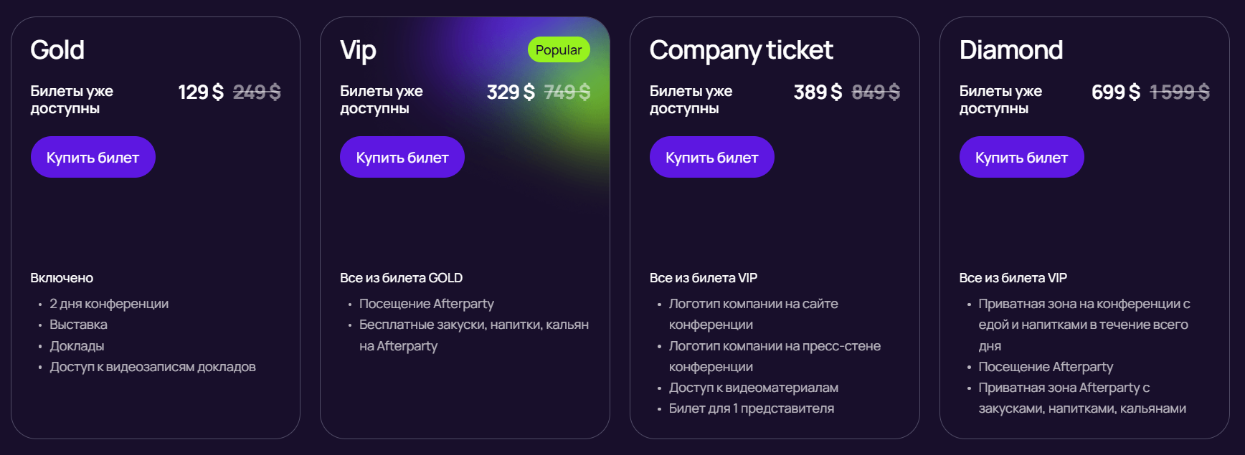1245x455 pixels.
Task: Select the "Diamond" ticket title
Action: (x=1010, y=50)
